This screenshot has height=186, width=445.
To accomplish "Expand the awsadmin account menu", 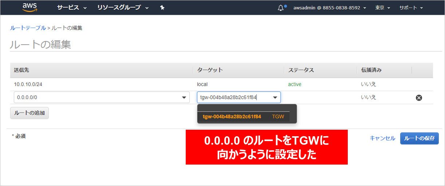I will pos(330,8).
